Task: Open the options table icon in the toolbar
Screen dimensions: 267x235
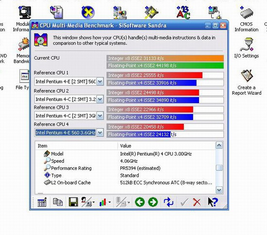Action: pyautogui.click(x=42, y=202)
